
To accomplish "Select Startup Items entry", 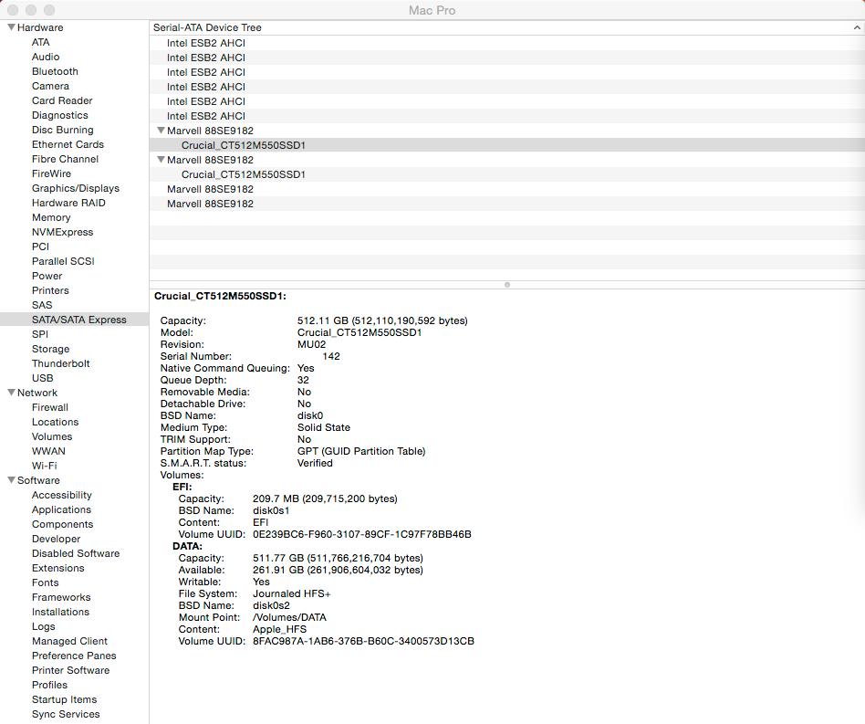I will tap(64, 699).
